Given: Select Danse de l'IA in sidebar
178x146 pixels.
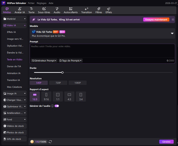Looking at the screenshot, I should [14, 66].
